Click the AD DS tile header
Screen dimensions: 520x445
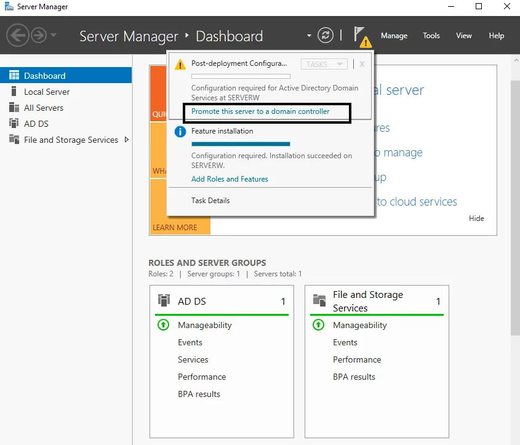point(222,301)
